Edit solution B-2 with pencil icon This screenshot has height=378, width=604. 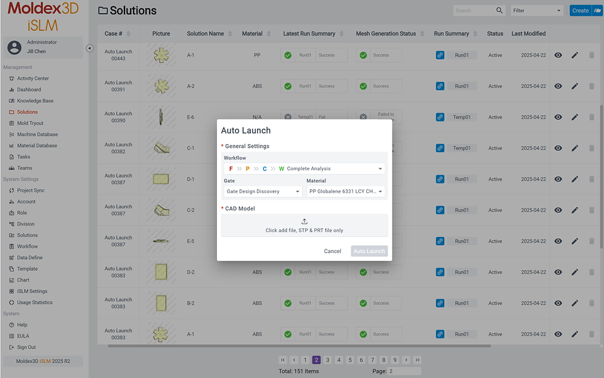(574, 304)
